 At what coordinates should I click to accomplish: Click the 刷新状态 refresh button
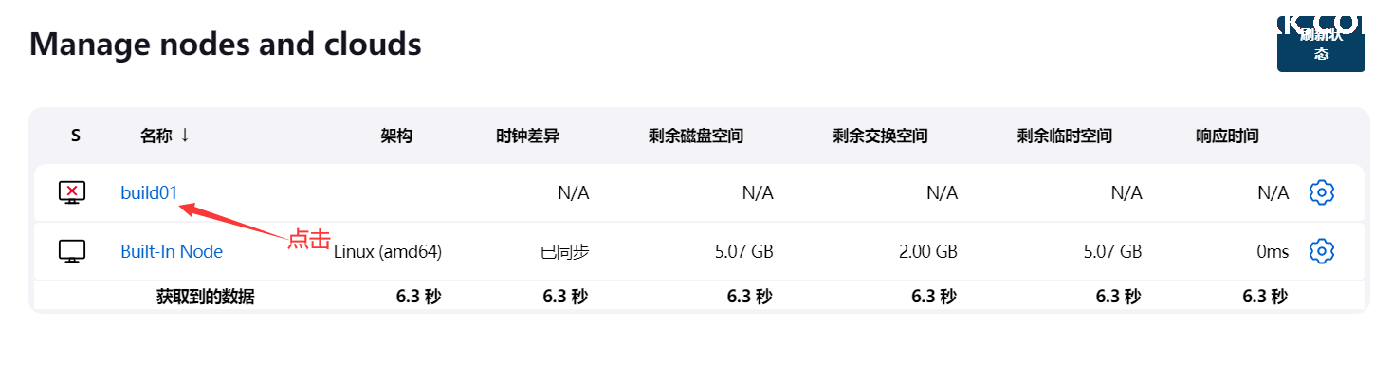click(1321, 44)
